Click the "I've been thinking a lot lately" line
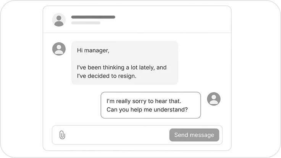281x158 pixels. click(x=122, y=68)
